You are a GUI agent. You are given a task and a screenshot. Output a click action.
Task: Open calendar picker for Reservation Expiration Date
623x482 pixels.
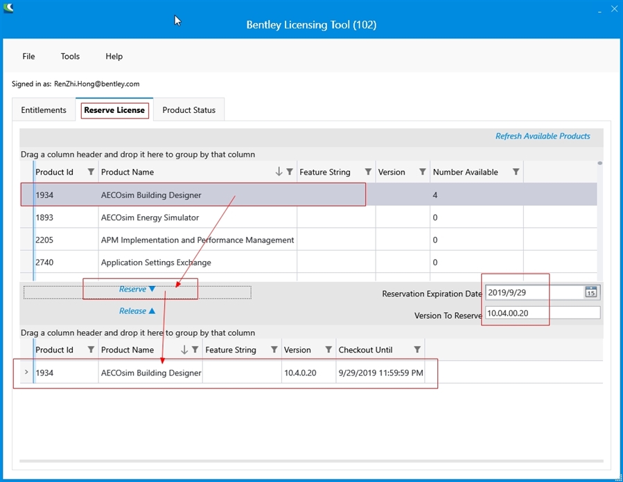click(x=590, y=292)
